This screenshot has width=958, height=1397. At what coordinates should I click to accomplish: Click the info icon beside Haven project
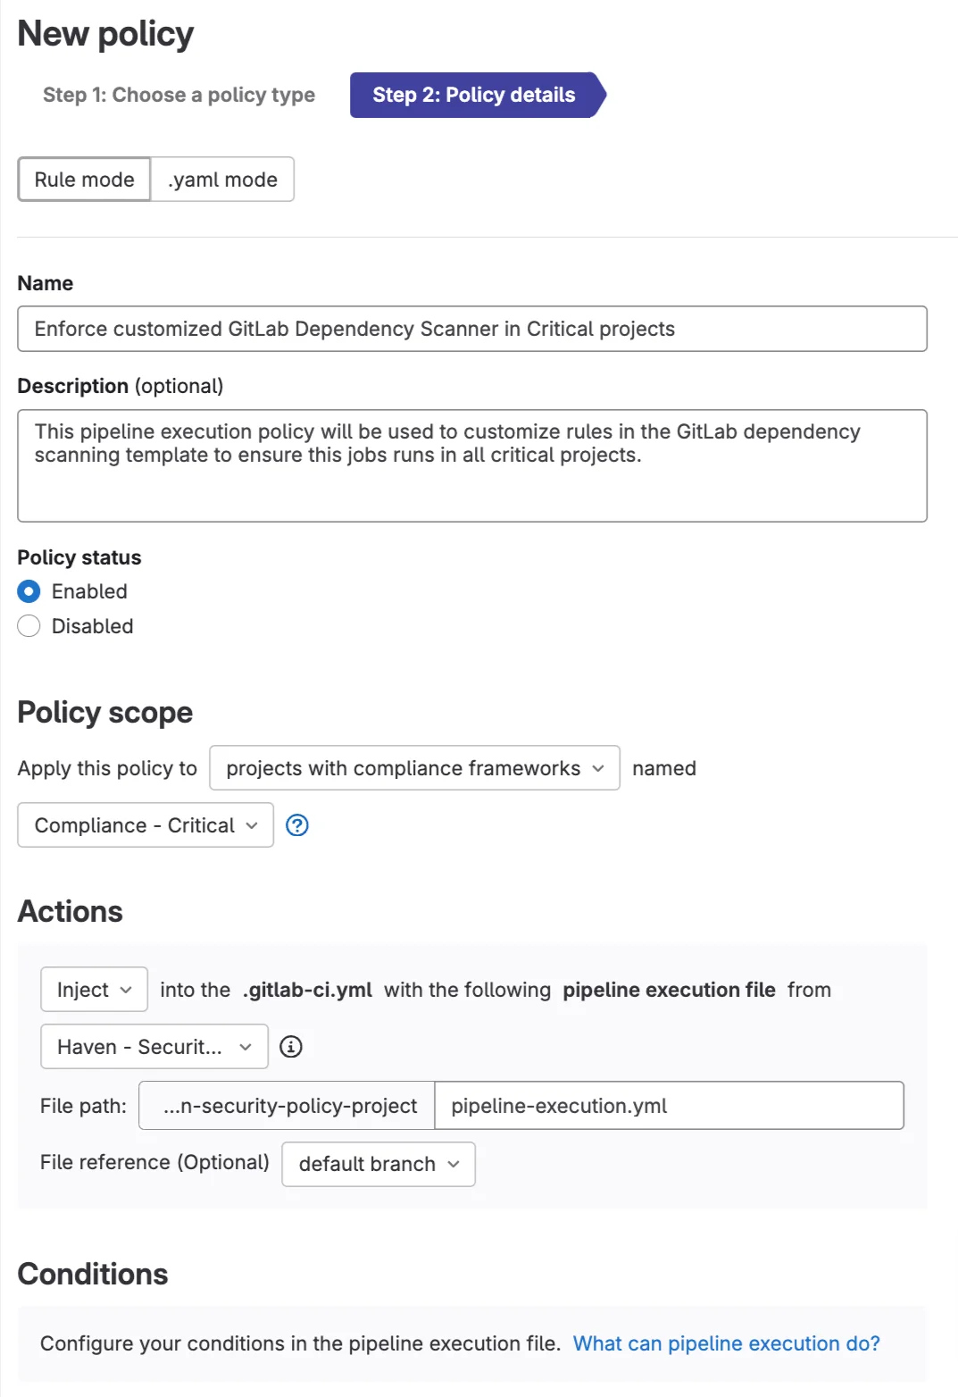coord(291,1047)
